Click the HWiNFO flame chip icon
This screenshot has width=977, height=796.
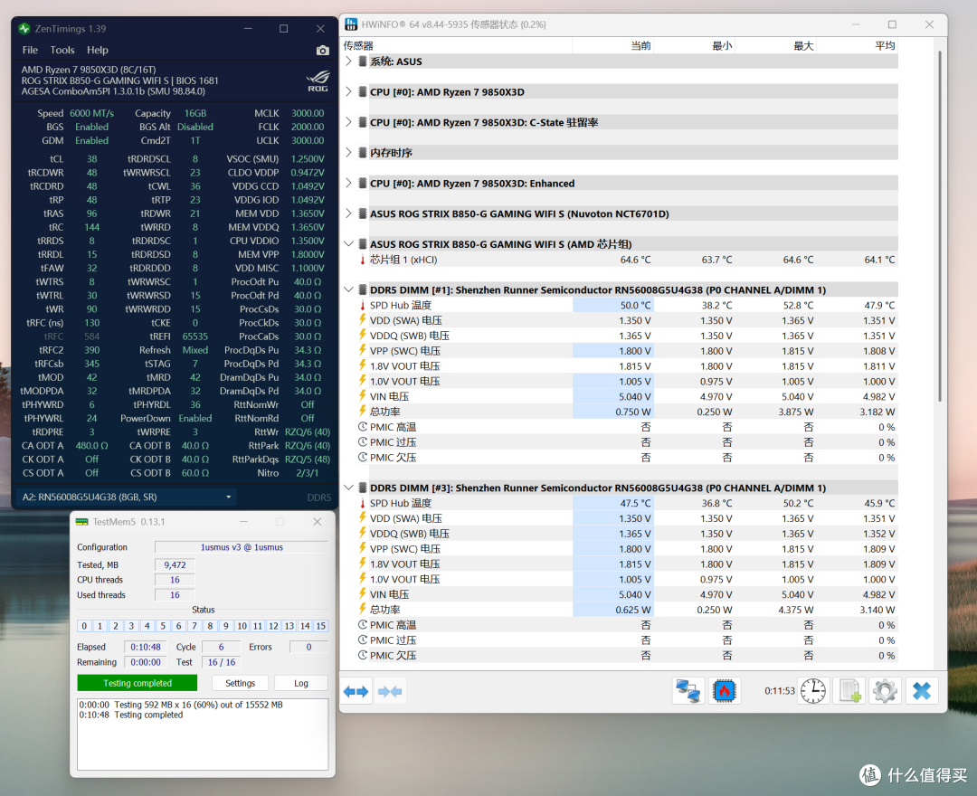[724, 691]
